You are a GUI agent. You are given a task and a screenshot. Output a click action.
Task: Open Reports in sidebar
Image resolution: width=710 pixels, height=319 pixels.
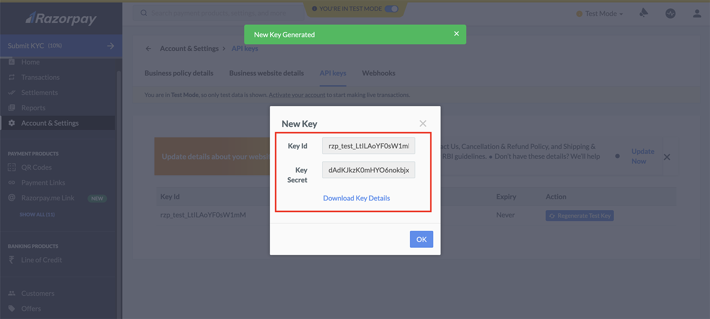pyautogui.click(x=33, y=108)
